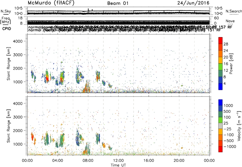Click the 151 RF CPID label at far right

[x=214, y=30]
